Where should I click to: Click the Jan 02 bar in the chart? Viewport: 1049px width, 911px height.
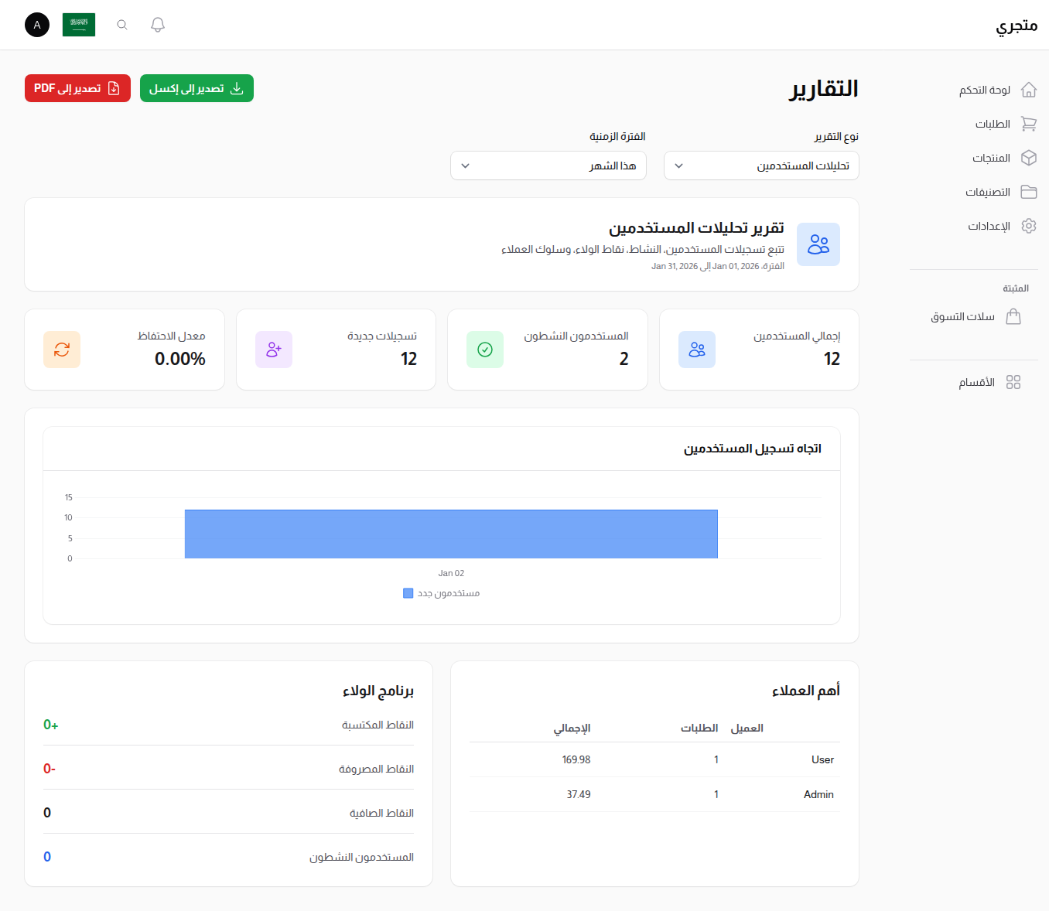[x=451, y=534]
